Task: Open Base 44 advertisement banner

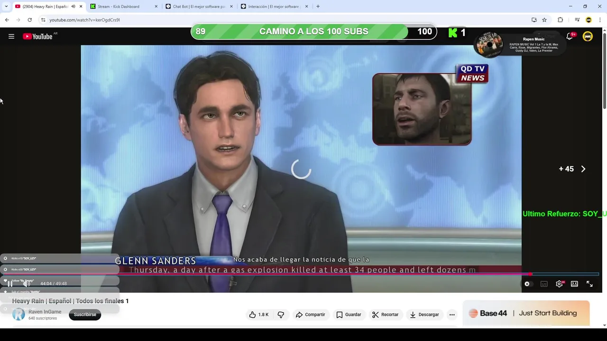Action: [526, 313]
